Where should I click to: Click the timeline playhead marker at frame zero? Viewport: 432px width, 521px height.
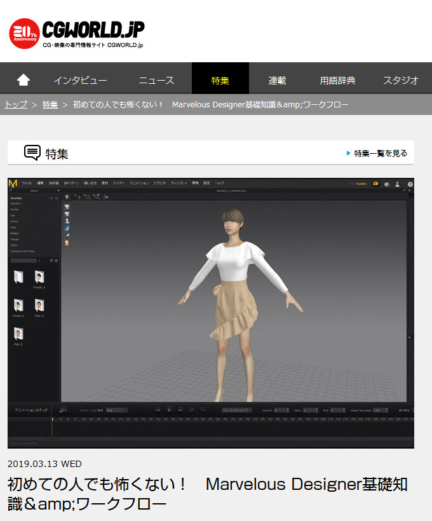point(53,419)
